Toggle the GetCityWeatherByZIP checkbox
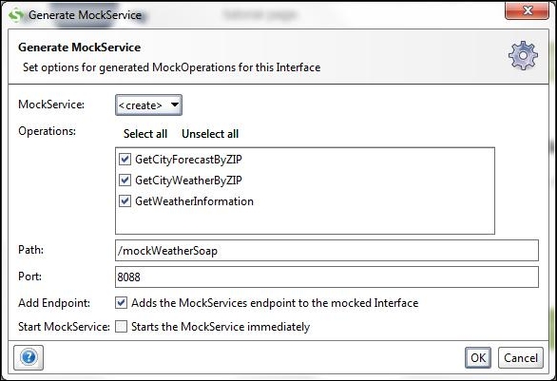Viewport: 557px width, 381px height. point(125,180)
